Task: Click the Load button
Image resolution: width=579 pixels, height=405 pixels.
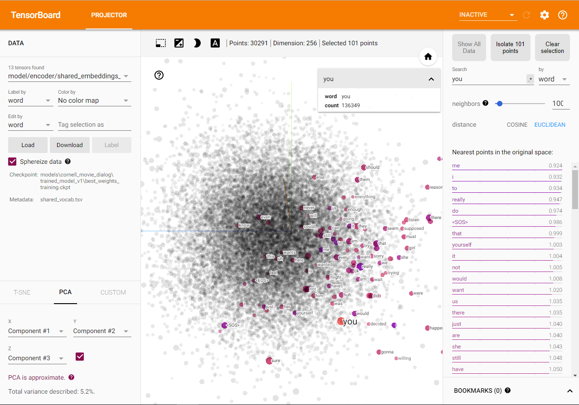Action: 28,145
